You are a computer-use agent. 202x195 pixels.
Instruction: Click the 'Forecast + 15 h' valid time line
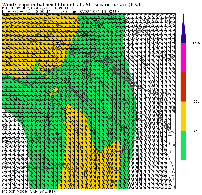(61, 11)
